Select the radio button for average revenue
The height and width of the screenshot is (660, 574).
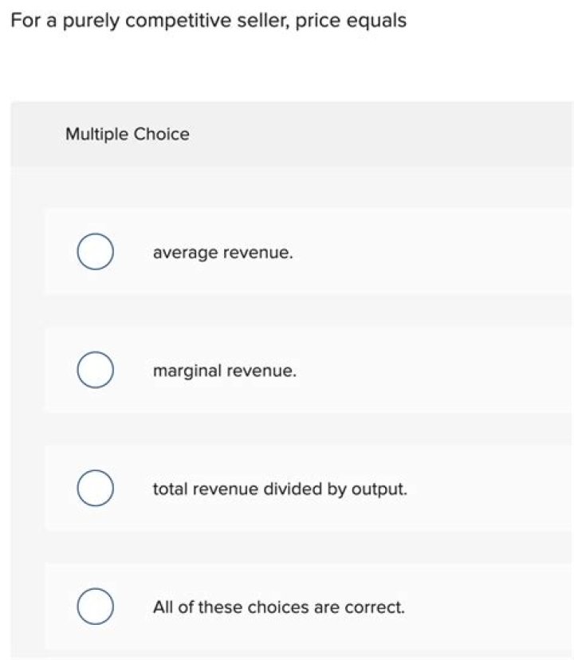tap(94, 251)
